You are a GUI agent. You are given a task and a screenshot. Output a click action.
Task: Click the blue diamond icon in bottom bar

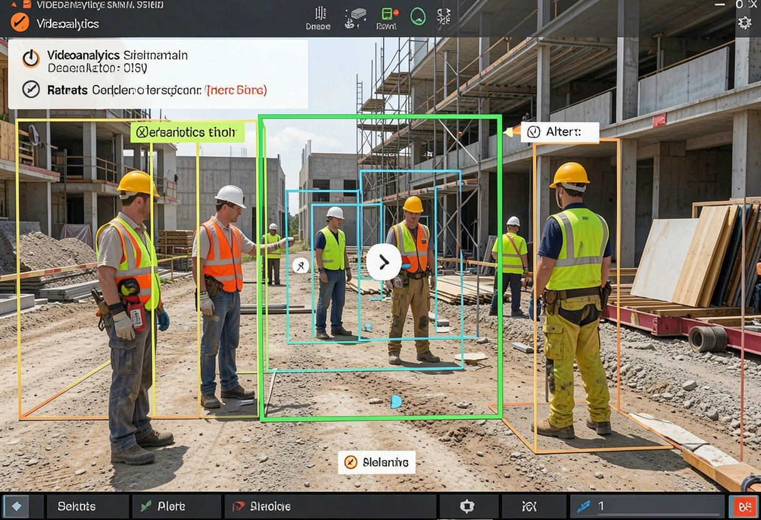(x=16, y=506)
